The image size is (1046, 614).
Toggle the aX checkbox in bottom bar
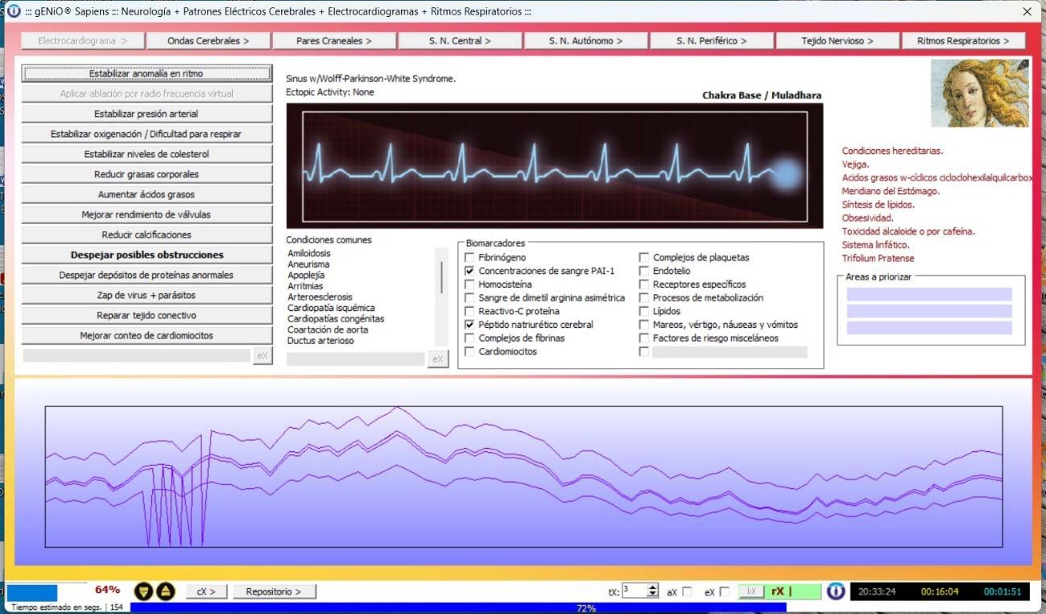(686, 592)
